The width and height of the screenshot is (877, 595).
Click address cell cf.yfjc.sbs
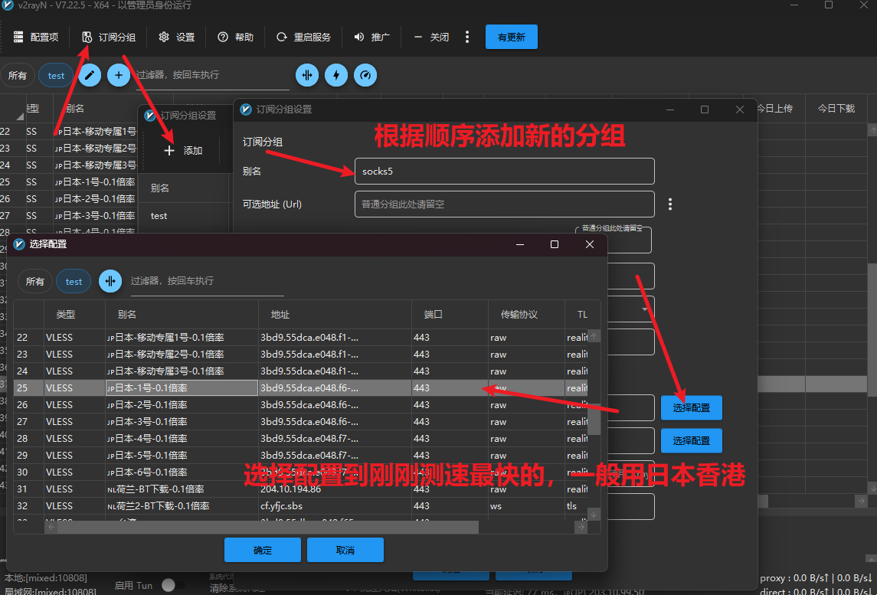click(335, 505)
